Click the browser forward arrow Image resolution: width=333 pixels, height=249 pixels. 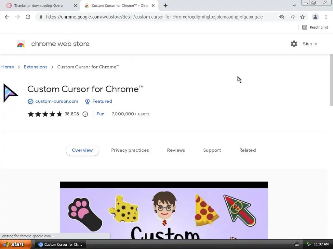point(18,17)
